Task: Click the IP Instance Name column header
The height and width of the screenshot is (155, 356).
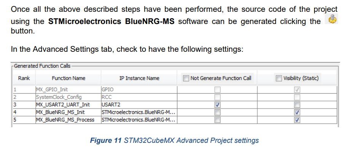Action: click(139, 78)
